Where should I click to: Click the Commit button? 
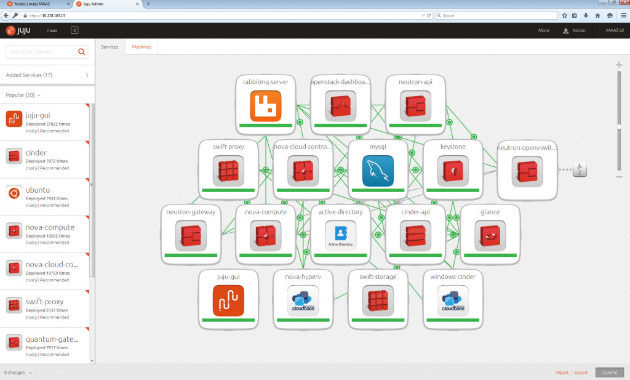609,373
